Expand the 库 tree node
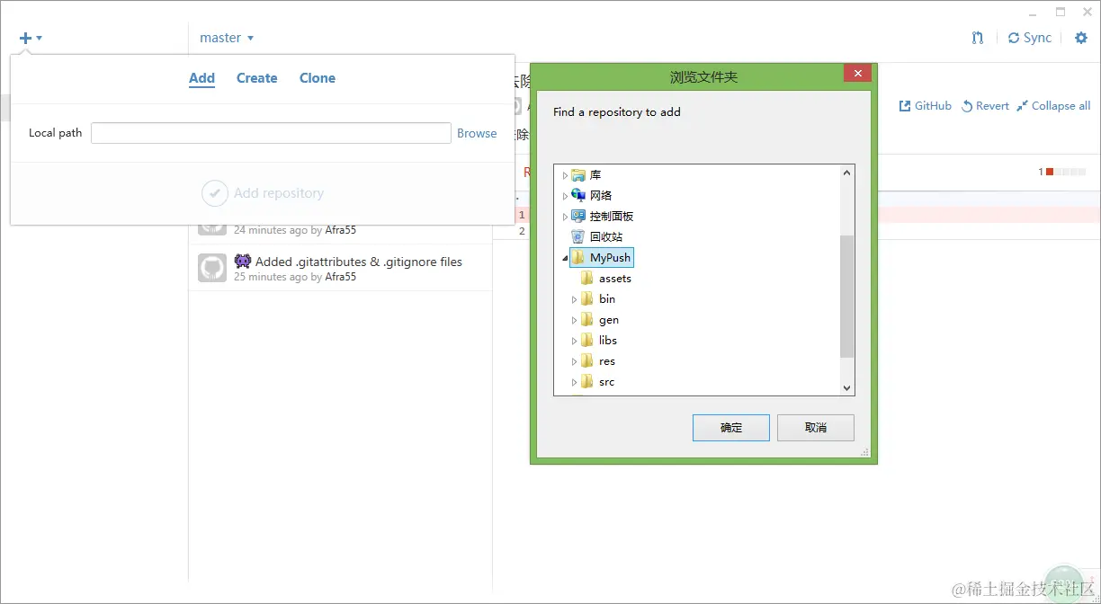Viewport: 1101px width, 604px height. 565,175
